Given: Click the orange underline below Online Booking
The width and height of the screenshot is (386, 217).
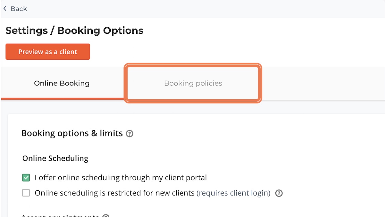Looking at the screenshot, I should [62, 98].
